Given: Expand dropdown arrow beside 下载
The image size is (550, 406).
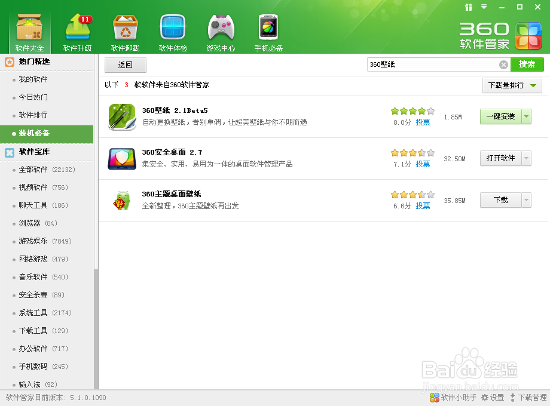Looking at the screenshot, I should point(526,200).
